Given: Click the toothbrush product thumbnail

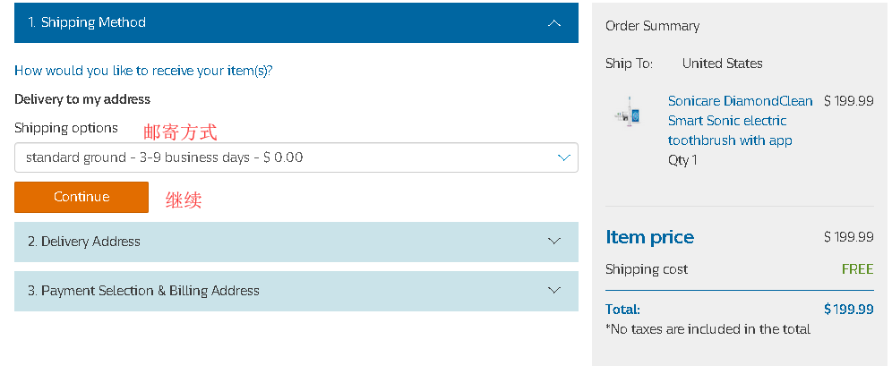Looking at the screenshot, I should 628,112.
